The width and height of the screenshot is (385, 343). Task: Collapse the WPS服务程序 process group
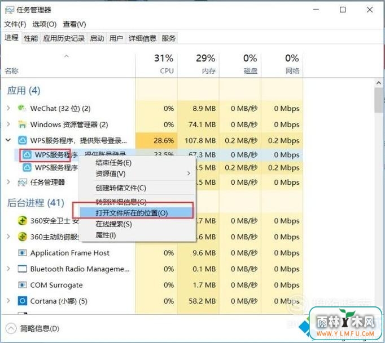click(8, 140)
